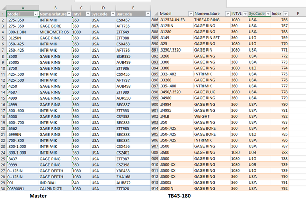Select interval cell 840 in Master table
The width and height of the screenshot is (306, 202).
81,183
